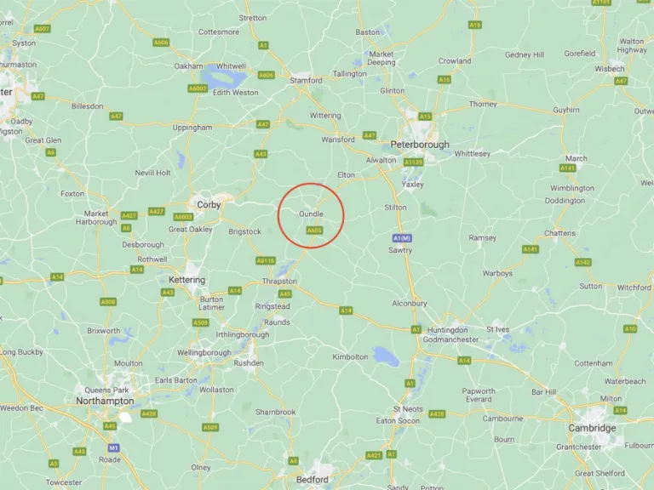Viewport: 654px width, 490px height.
Task: Click the A1(M) motorway shield near Sawtry
Action: [x=402, y=238]
